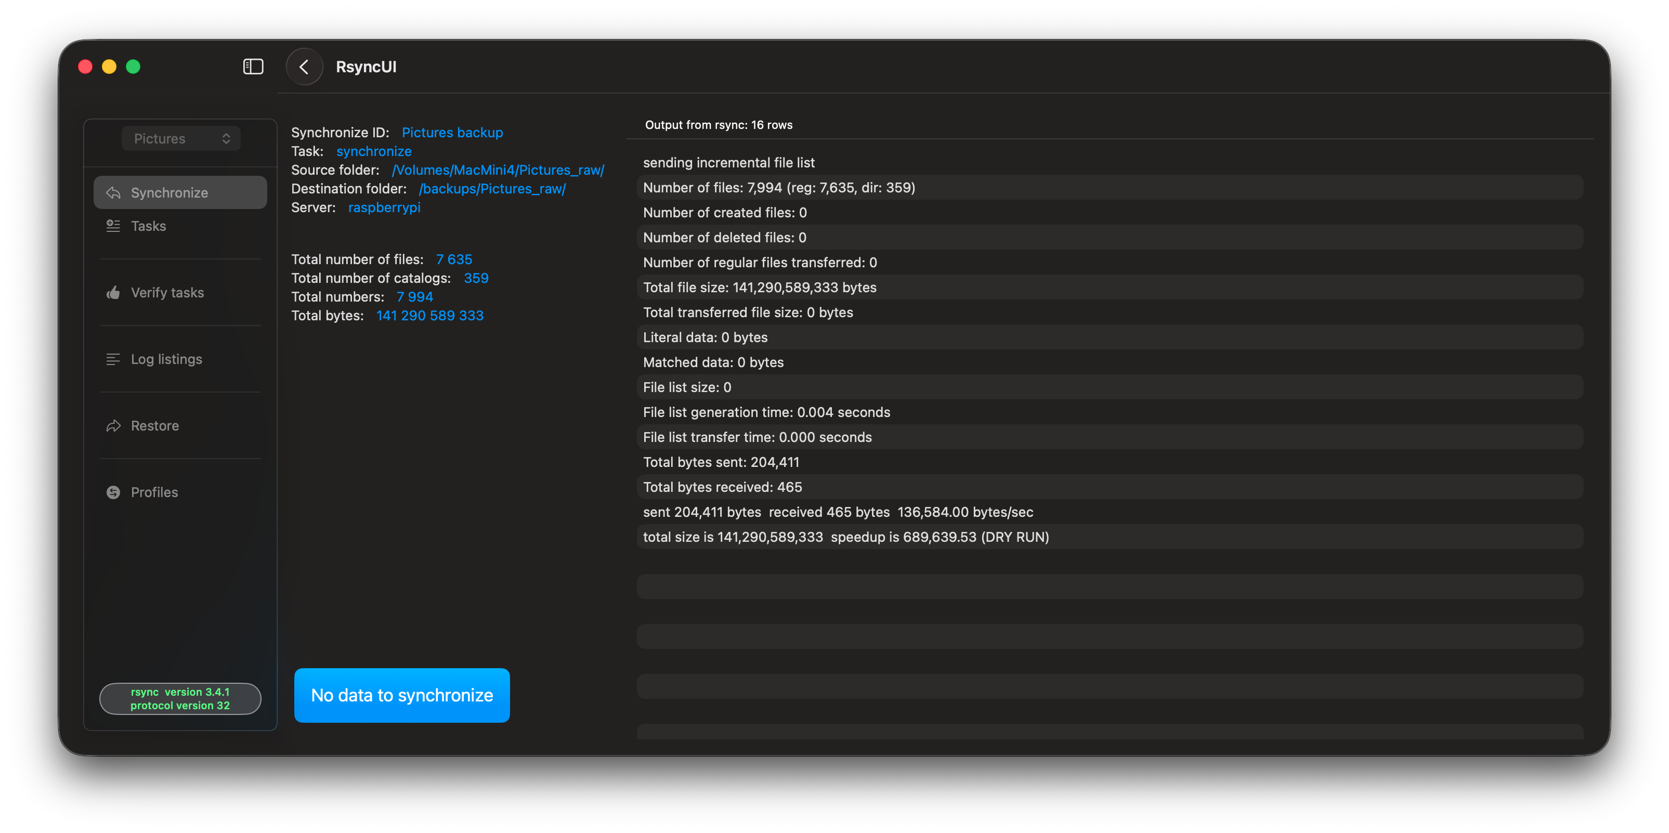Toggle the sidebar visibility icon
Viewport: 1669px width, 833px height.
click(x=253, y=67)
